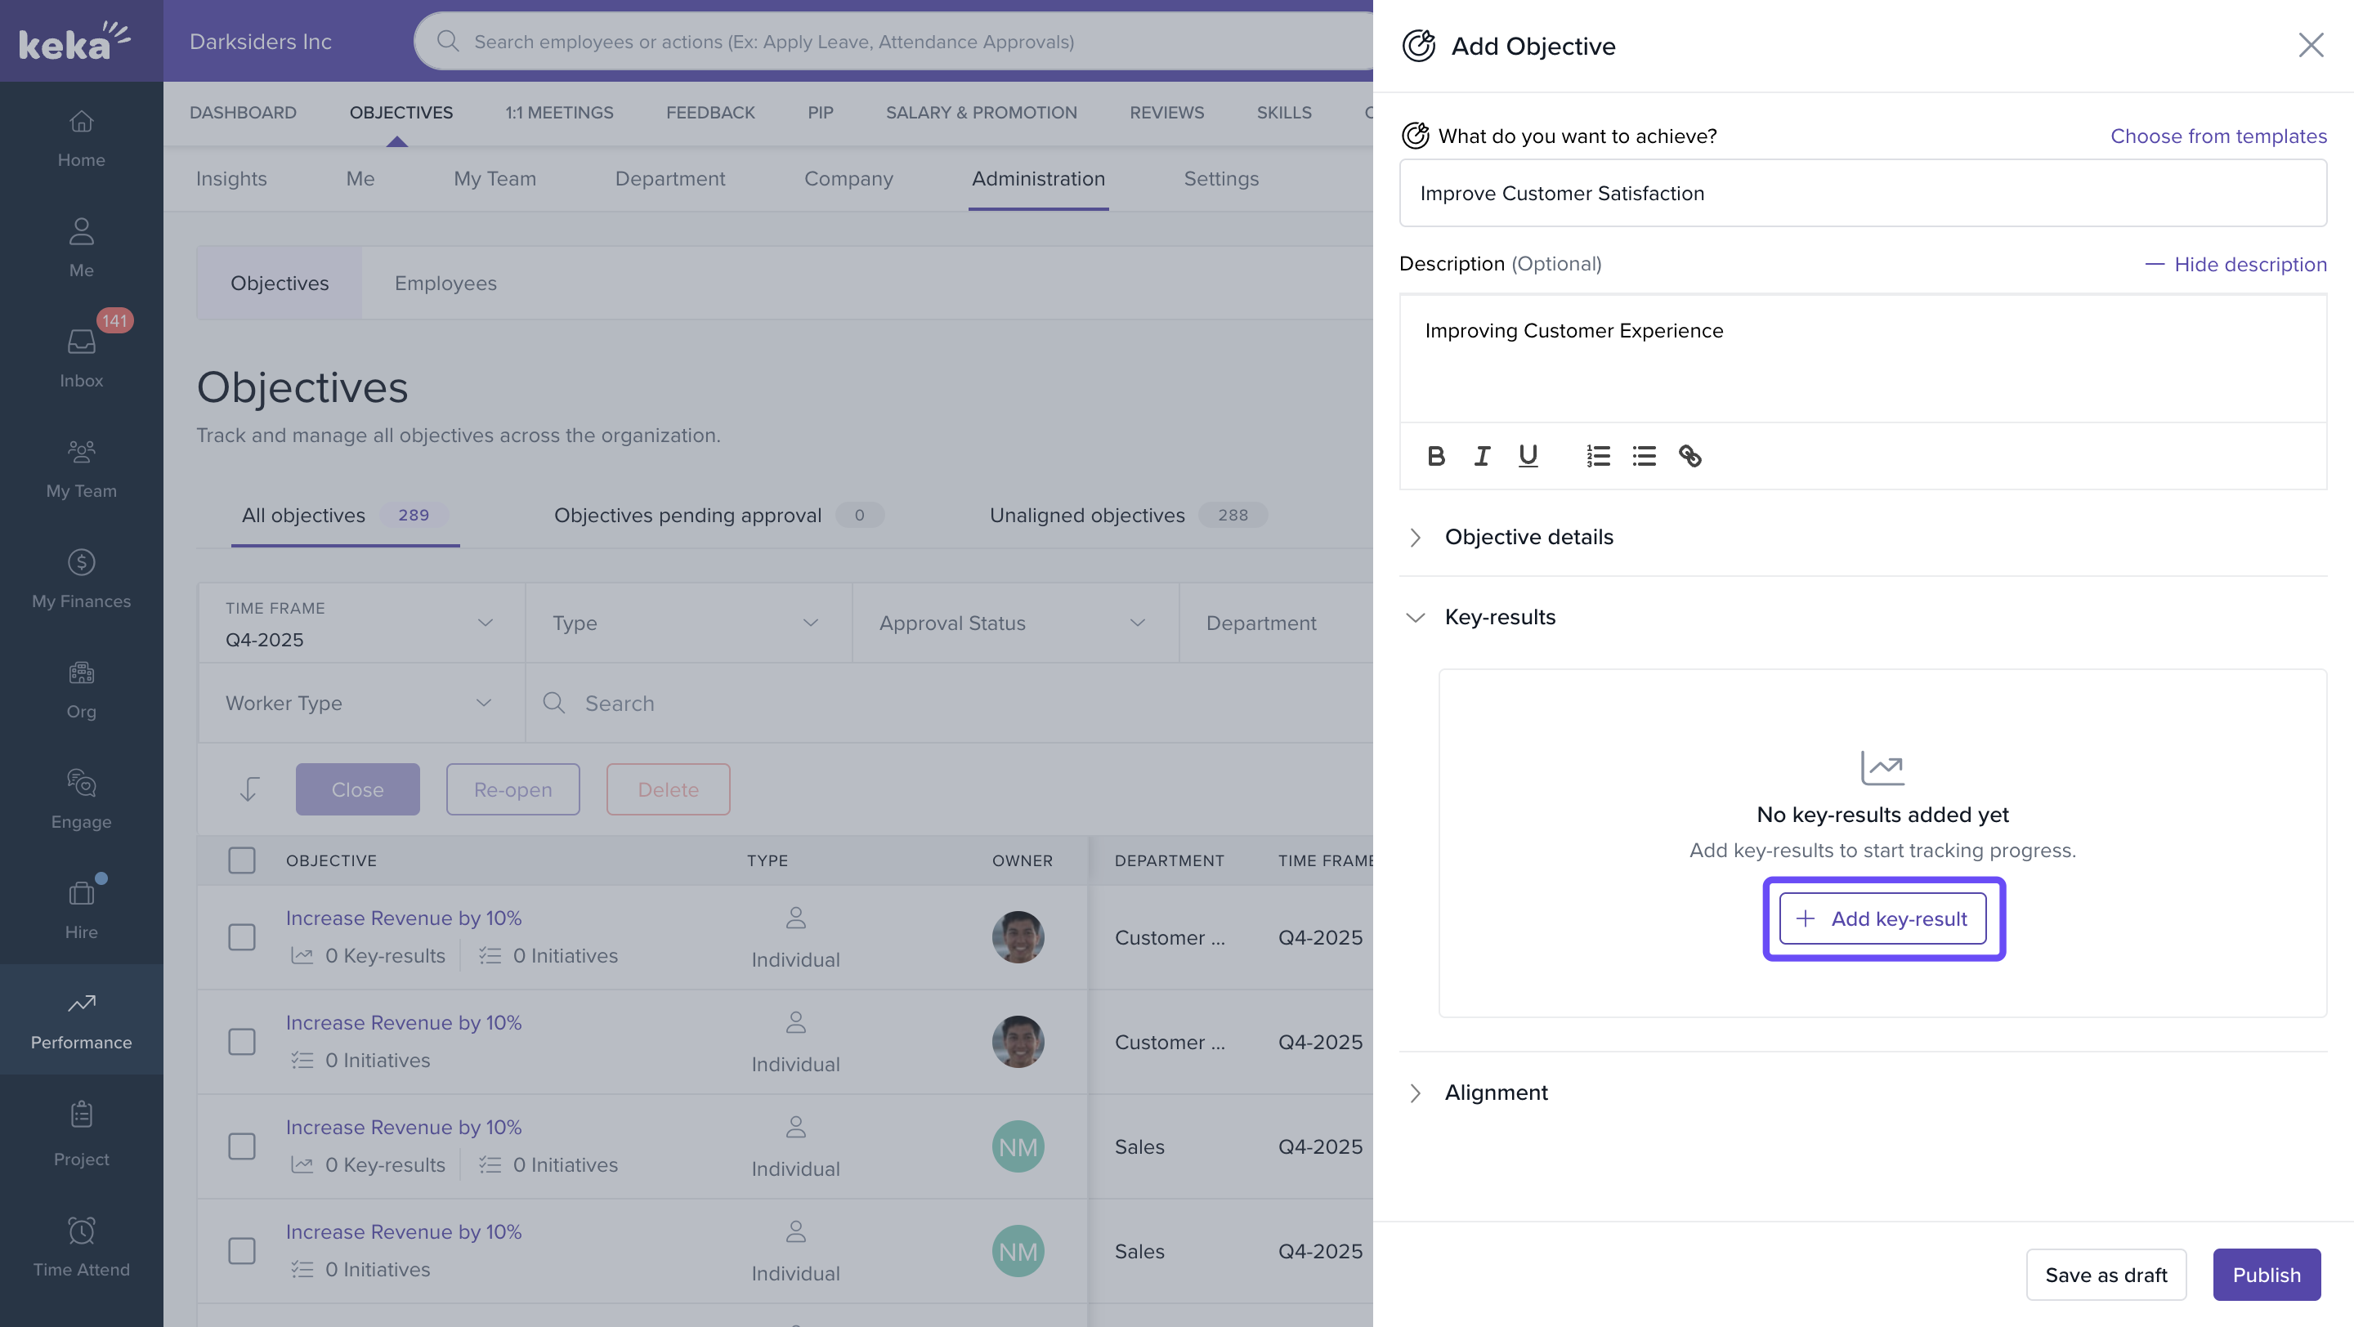Click Choose from templates link

[2218, 136]
